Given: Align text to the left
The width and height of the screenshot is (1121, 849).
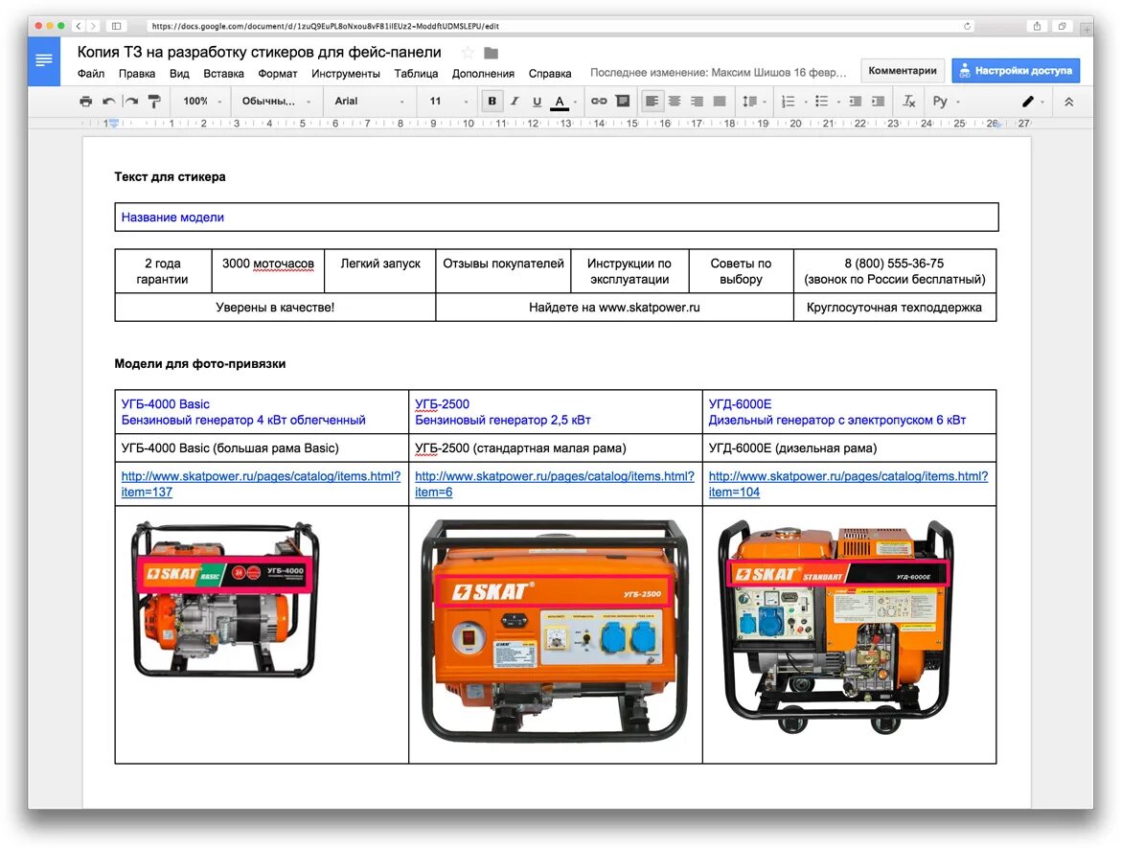Looking at the screenshot, I should pos(652,102).
